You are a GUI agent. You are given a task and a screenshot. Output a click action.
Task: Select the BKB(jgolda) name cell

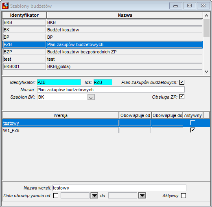point(125,66)
